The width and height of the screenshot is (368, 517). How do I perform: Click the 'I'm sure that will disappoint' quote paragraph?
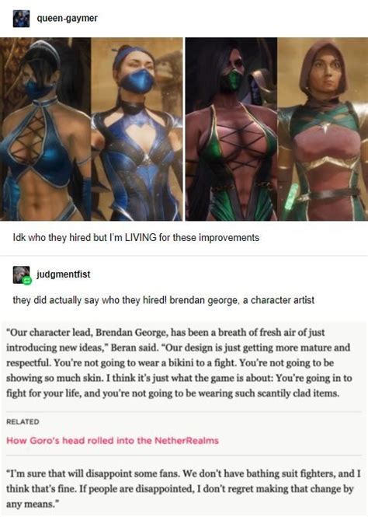point(183,489)
